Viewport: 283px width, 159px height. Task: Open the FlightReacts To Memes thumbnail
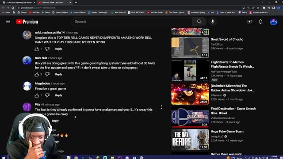pyautogui.click(x=190, y=71)
